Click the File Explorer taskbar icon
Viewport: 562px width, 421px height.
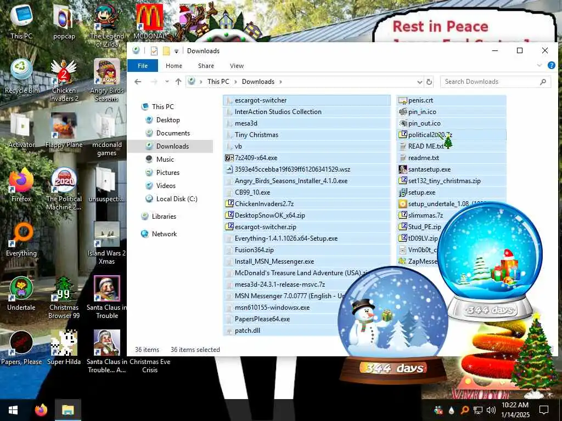[x=68, y=410]
